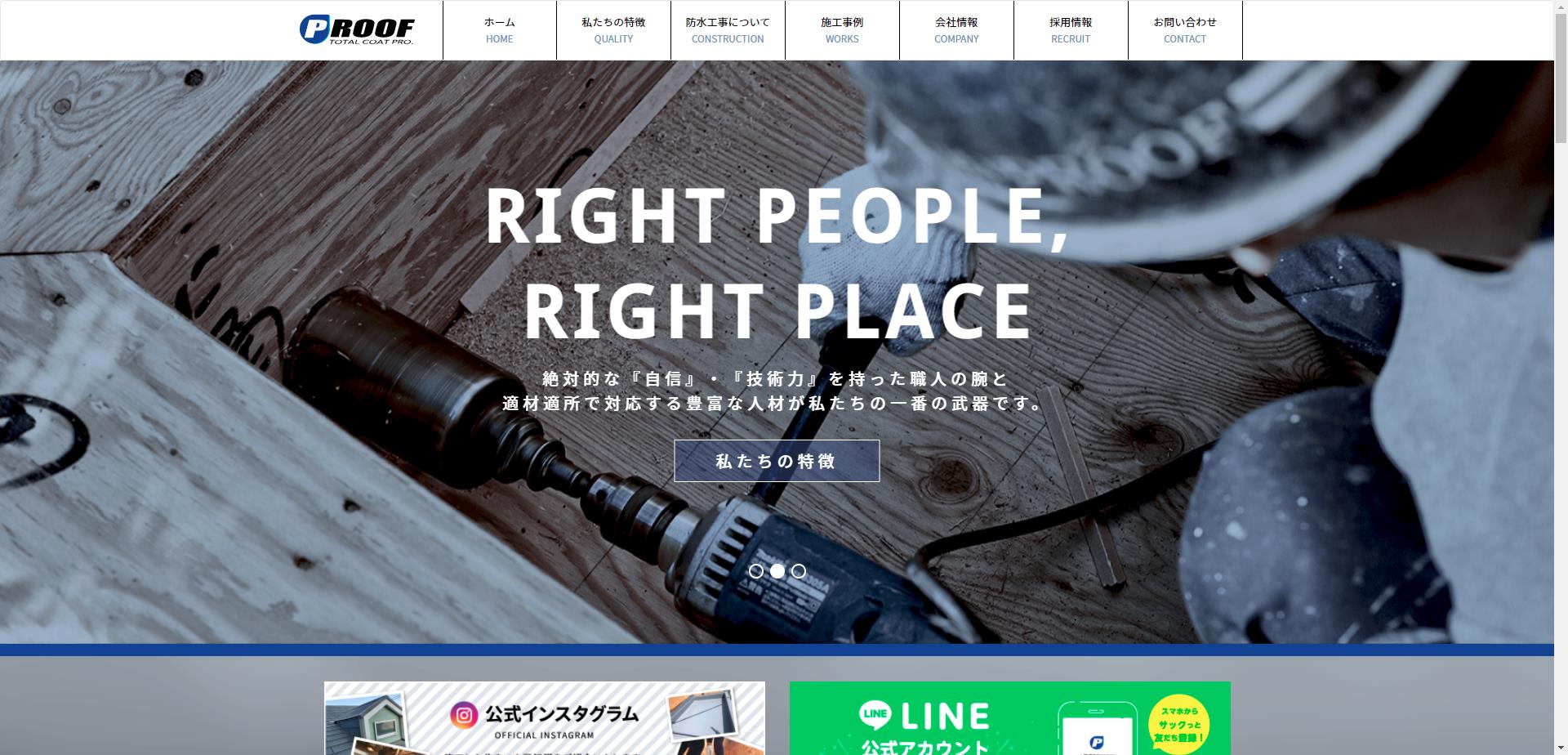Open the Instagram icon in the banner

464,716
